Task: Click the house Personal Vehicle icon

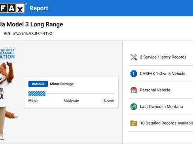Action: [134, 90]
